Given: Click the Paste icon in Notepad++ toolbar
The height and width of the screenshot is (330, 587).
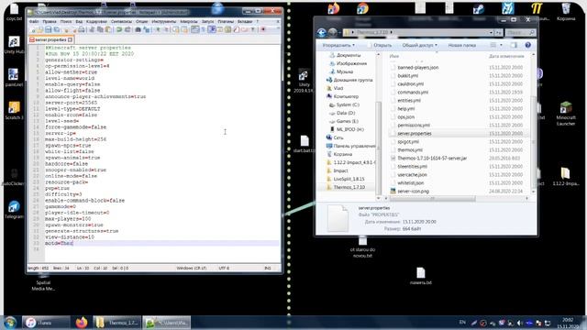Looking at the screenshot, I should coord(108,29).
